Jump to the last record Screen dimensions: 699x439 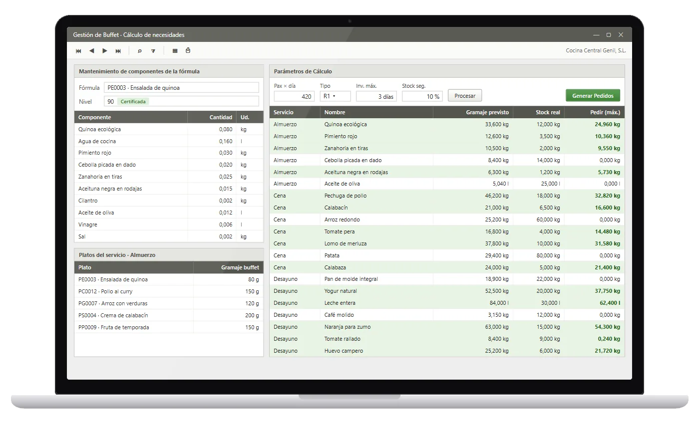tap(118, 51)
